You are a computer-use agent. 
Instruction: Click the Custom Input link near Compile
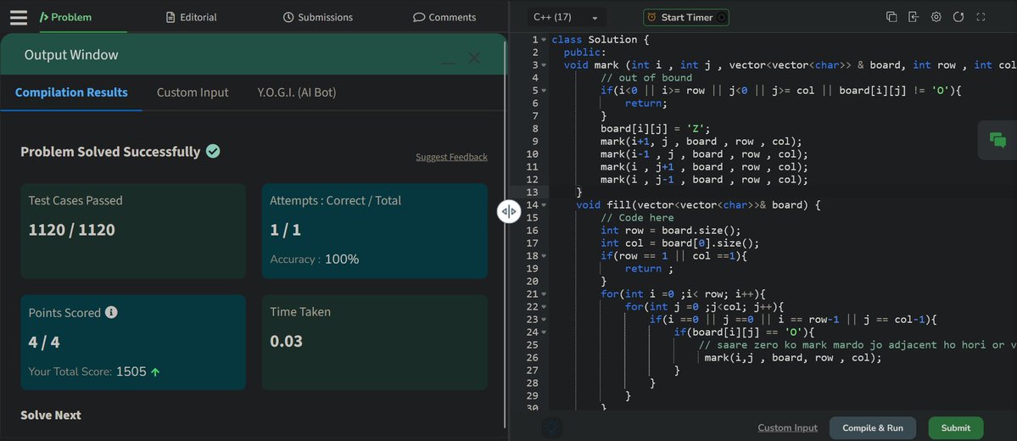tap(787, 428)
